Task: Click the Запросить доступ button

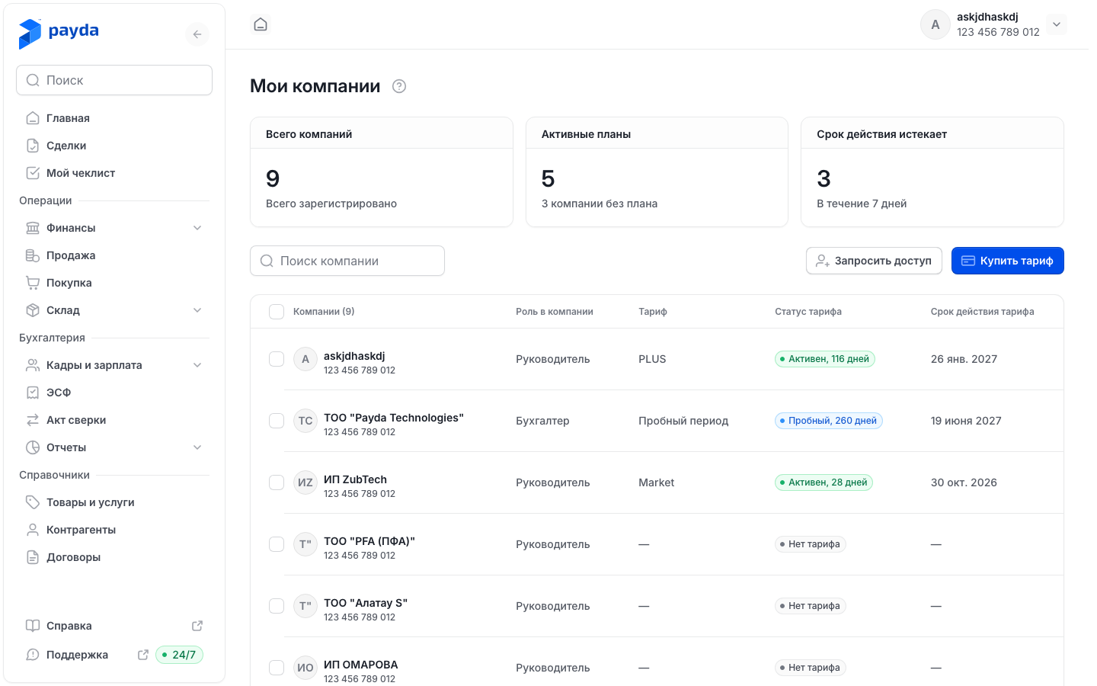Action: [x=874, y=261]
